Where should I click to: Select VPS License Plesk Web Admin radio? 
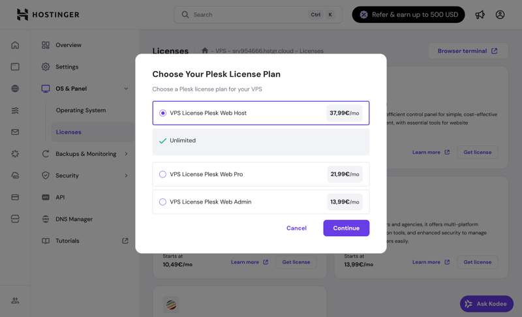point(162,202)
